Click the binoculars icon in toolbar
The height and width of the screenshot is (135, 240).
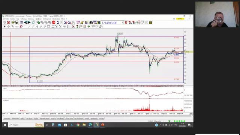coord(91,22)
